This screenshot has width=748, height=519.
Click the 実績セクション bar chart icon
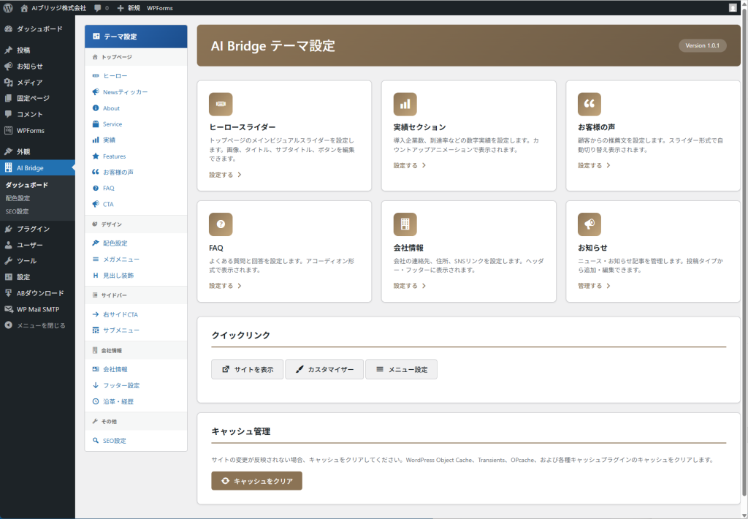(x=405, y=104)
